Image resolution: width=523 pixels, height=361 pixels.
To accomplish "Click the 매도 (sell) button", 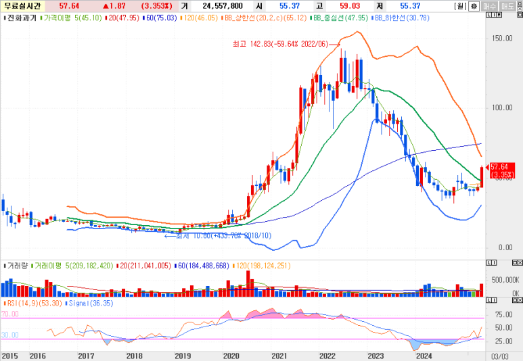I will (507, 6).
